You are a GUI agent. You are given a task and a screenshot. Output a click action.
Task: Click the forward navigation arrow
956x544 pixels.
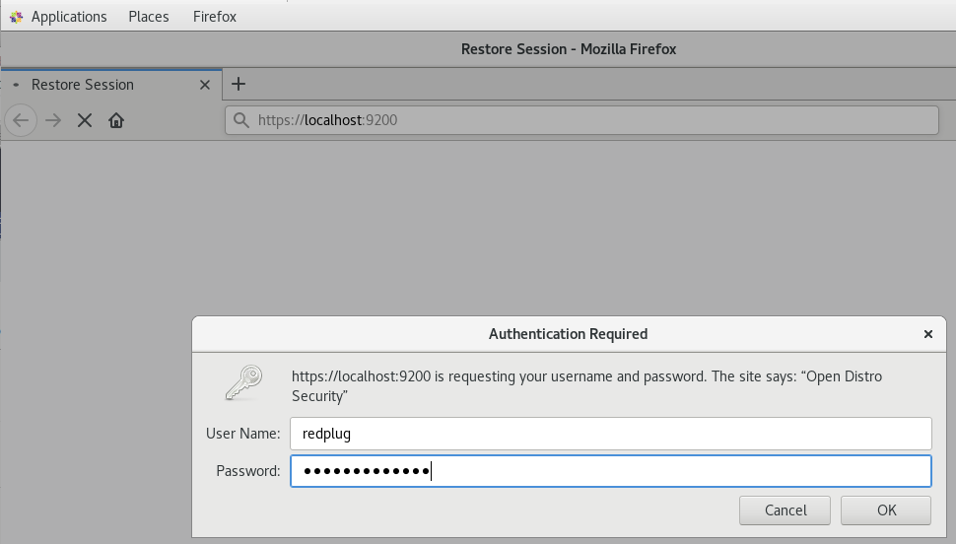coord(53,120)
